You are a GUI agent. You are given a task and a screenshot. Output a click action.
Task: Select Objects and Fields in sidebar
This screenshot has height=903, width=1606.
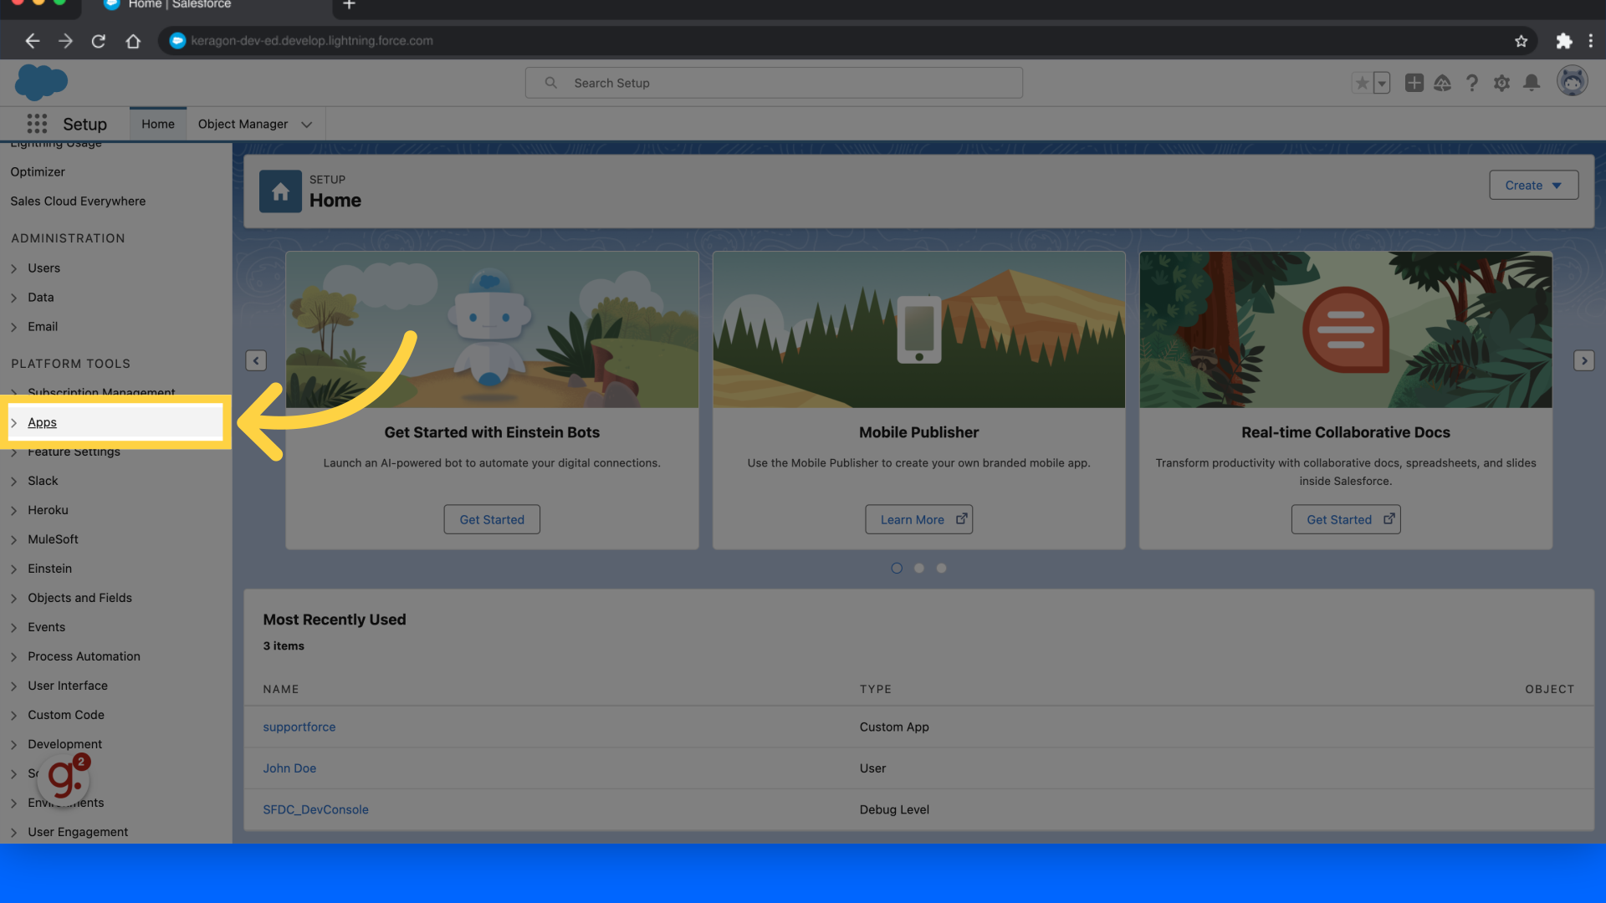79,598
